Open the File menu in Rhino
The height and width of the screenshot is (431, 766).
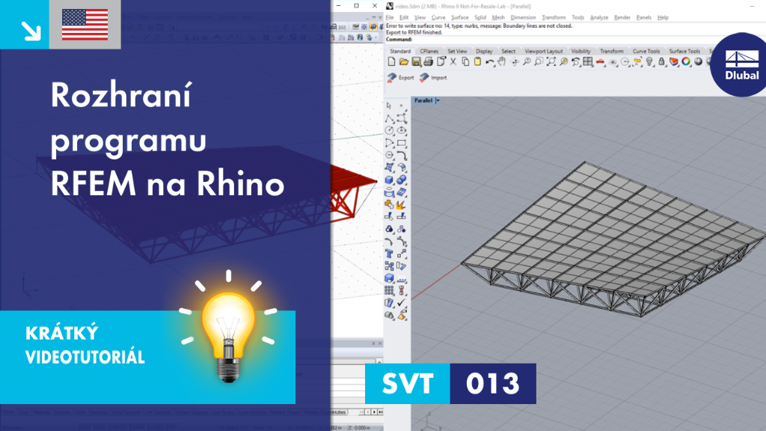[390, 18]
